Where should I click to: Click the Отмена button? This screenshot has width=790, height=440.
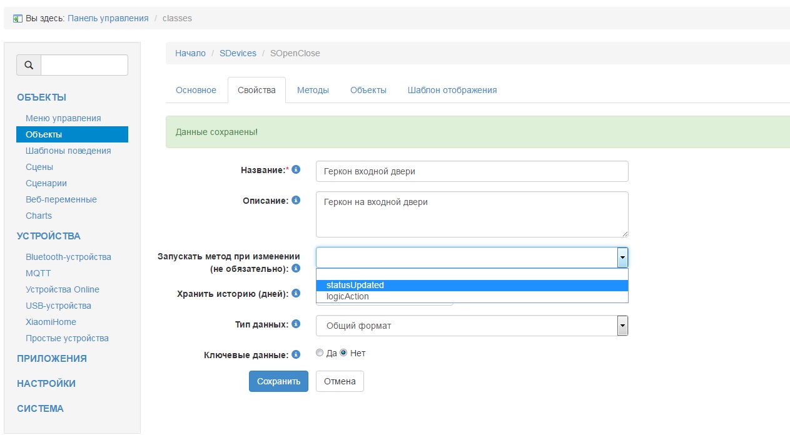pyautogui.click(x=340, y=381)
